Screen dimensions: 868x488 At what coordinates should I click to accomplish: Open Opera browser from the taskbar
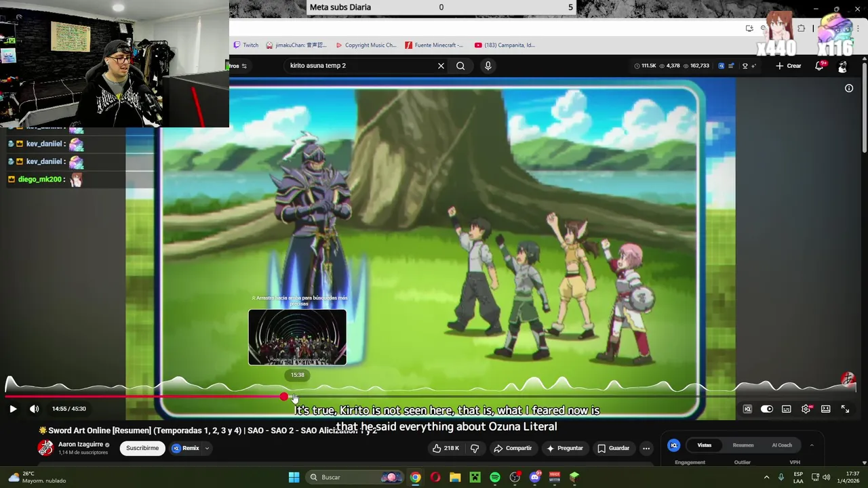tap(435, 477)
